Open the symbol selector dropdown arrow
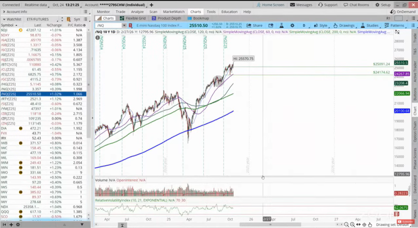The height and width of the screenshot is (228, 418). click(124, 25)
